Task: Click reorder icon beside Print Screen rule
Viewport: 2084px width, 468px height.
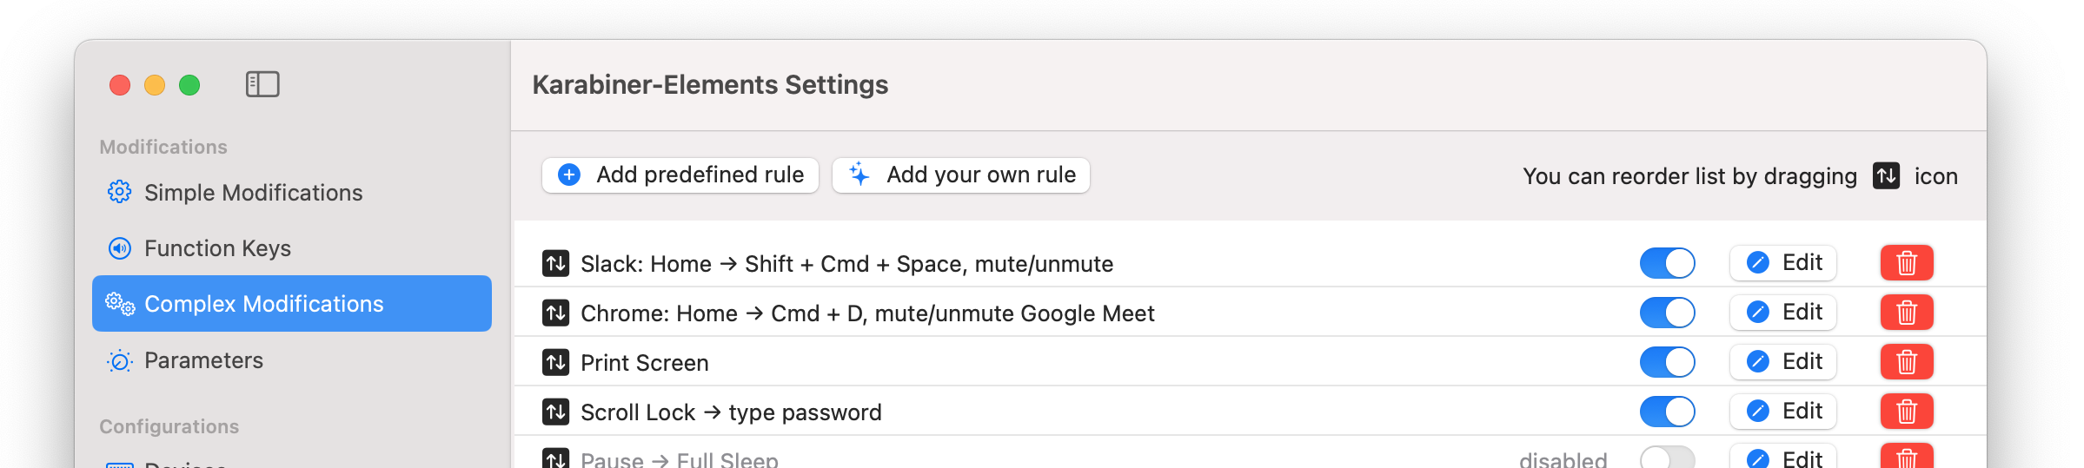Action: pos(555,362)
